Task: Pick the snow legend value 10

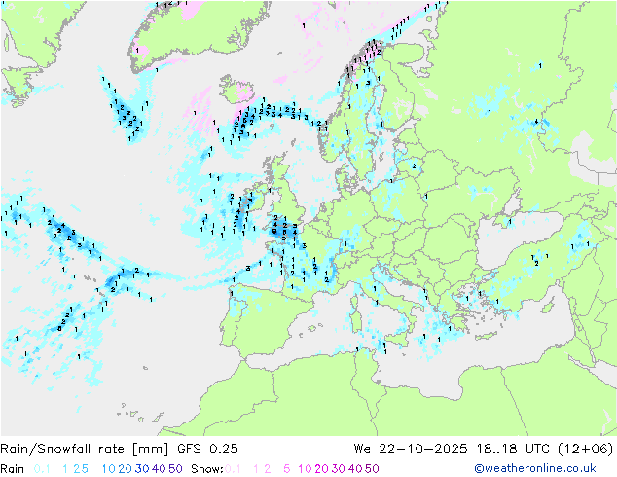Action: click(x=305, y=469)
